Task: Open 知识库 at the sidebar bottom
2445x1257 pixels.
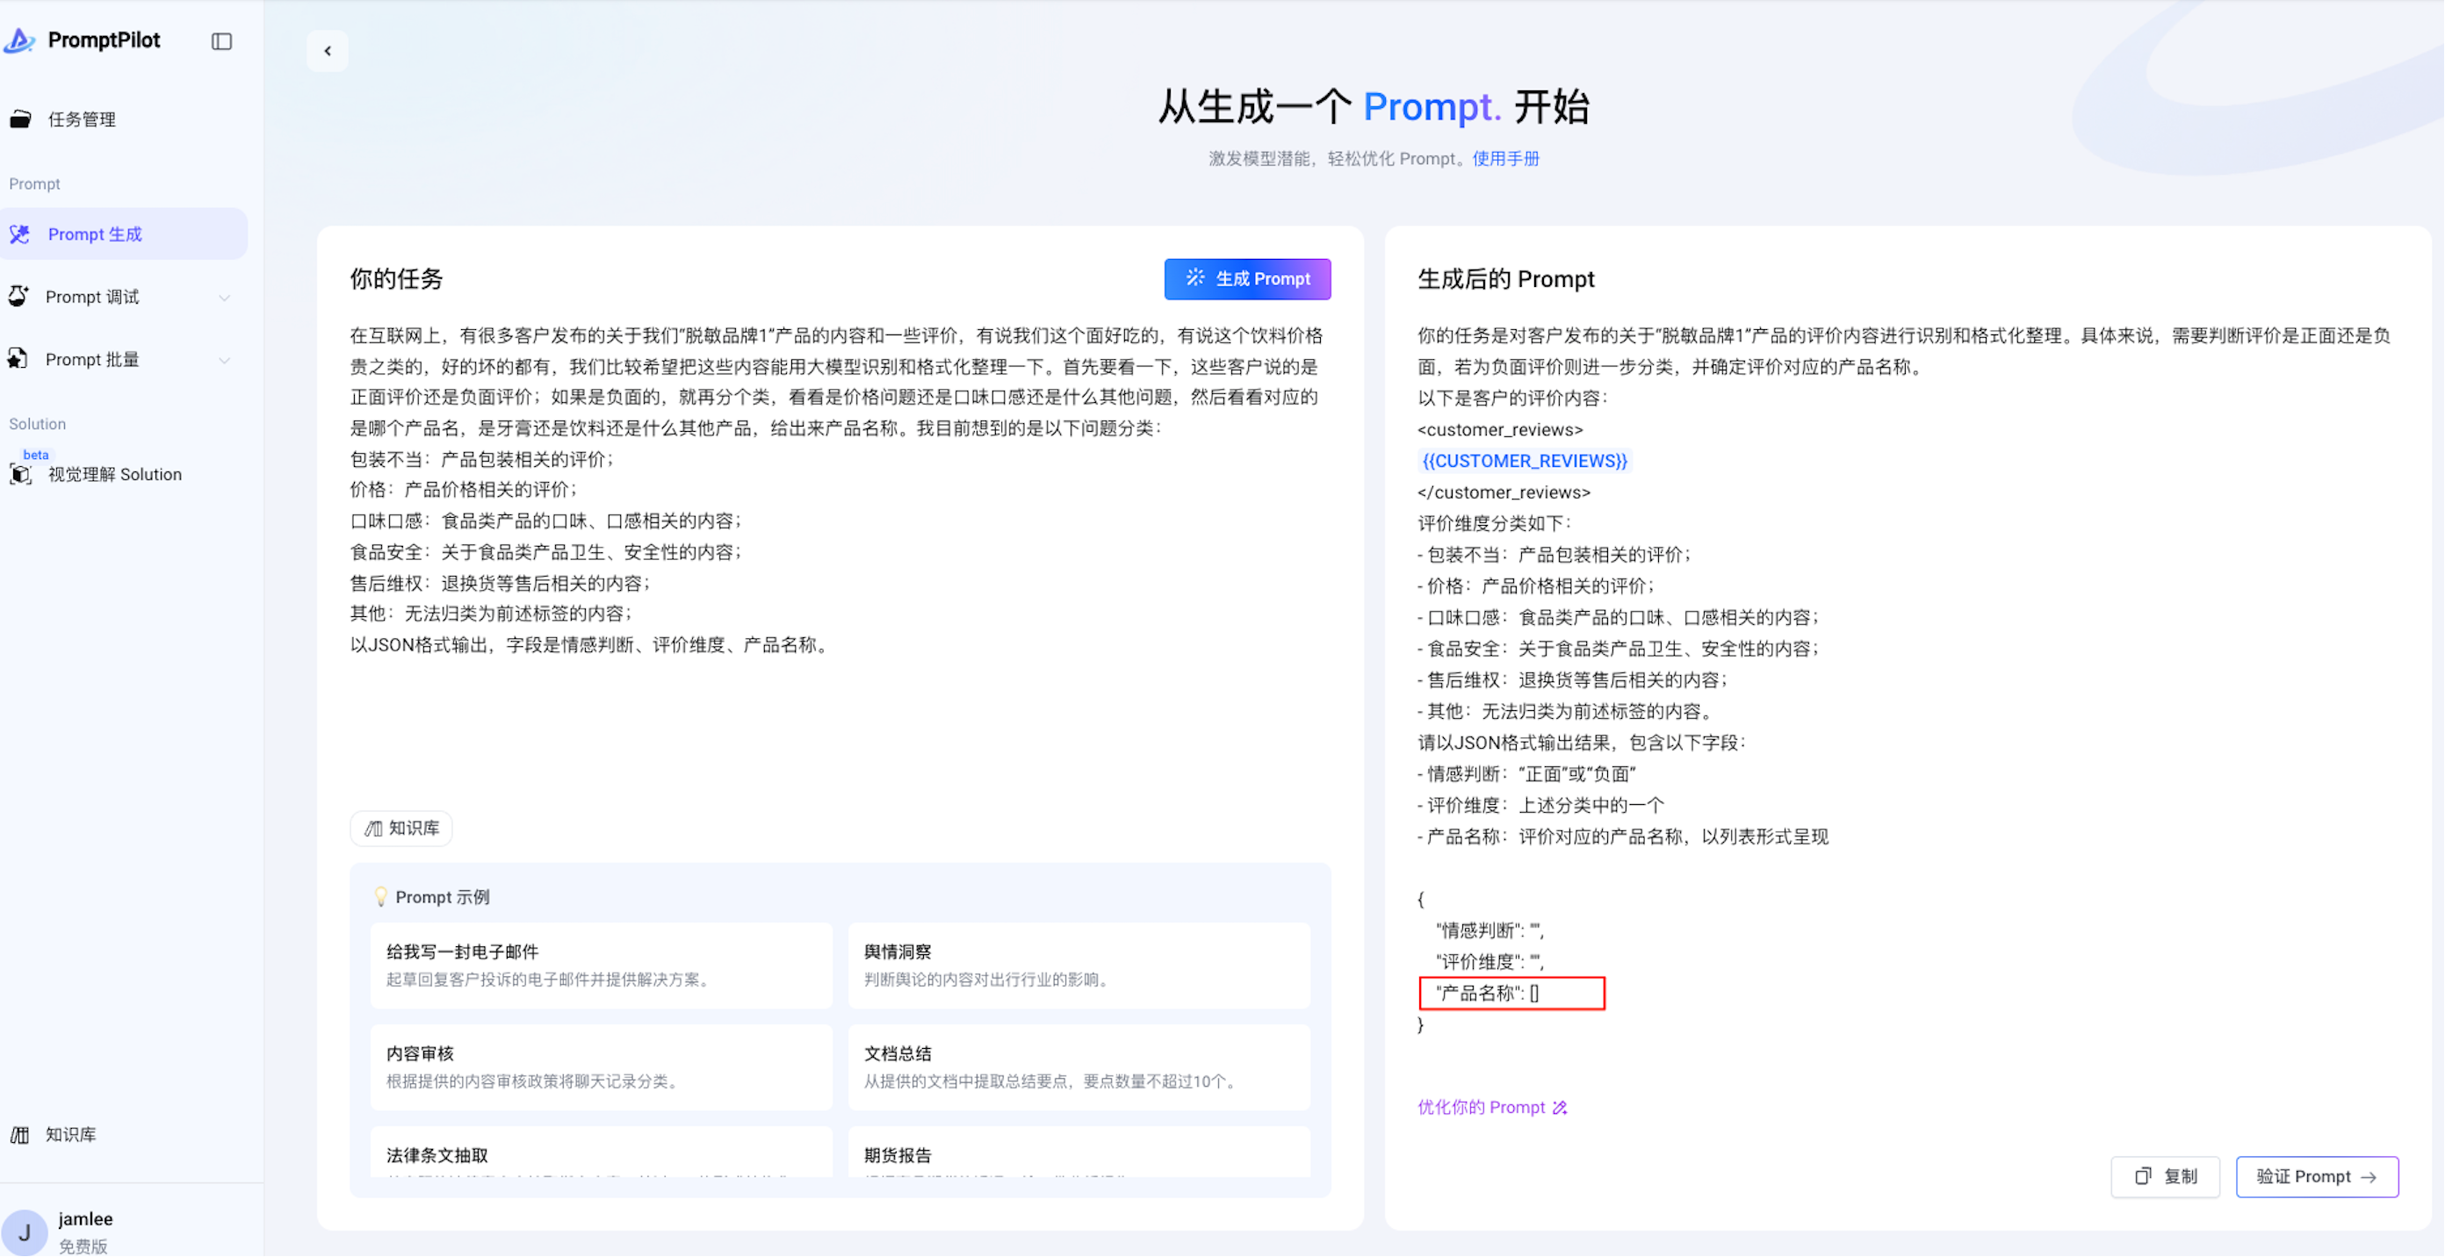Action: (70, 1135)
